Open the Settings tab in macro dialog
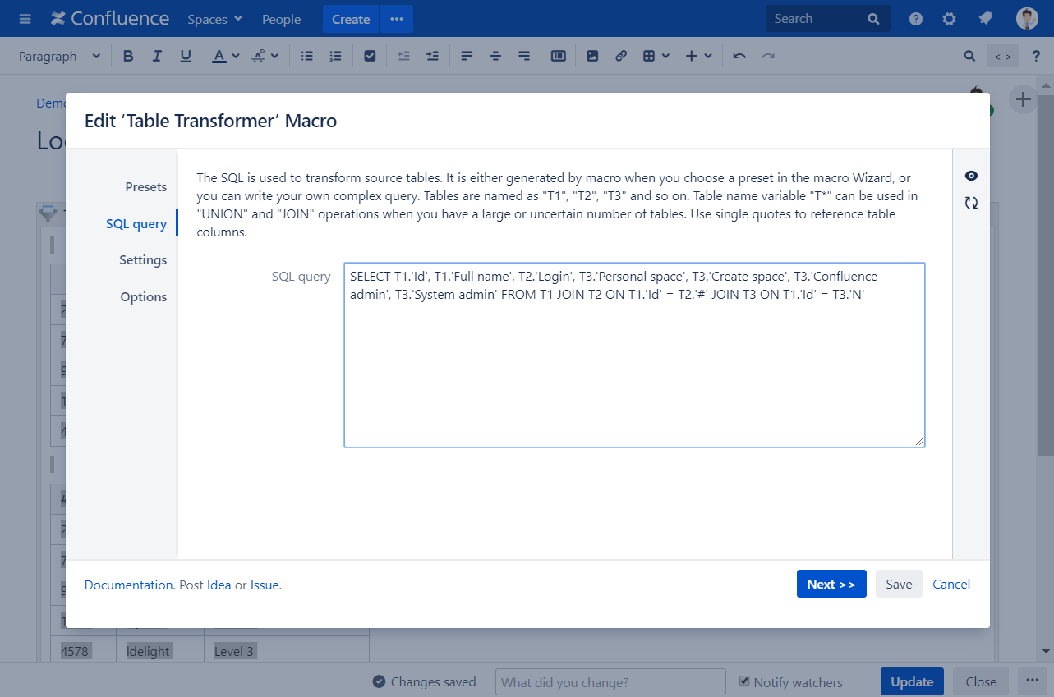1054x697 pixels. pos(143,260)
